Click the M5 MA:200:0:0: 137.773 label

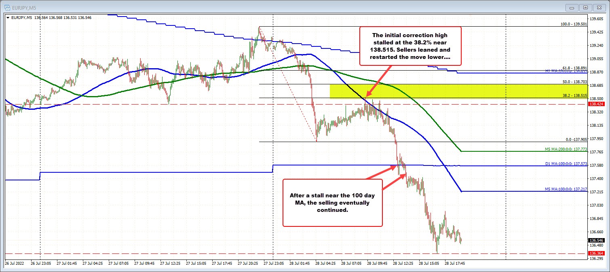pos(566,149)
